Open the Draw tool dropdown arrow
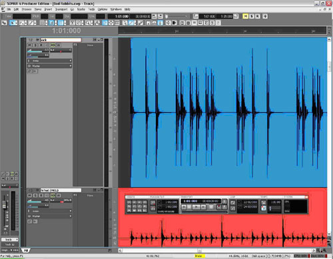Viewport: 333px width, 259px height. point(35,23)
